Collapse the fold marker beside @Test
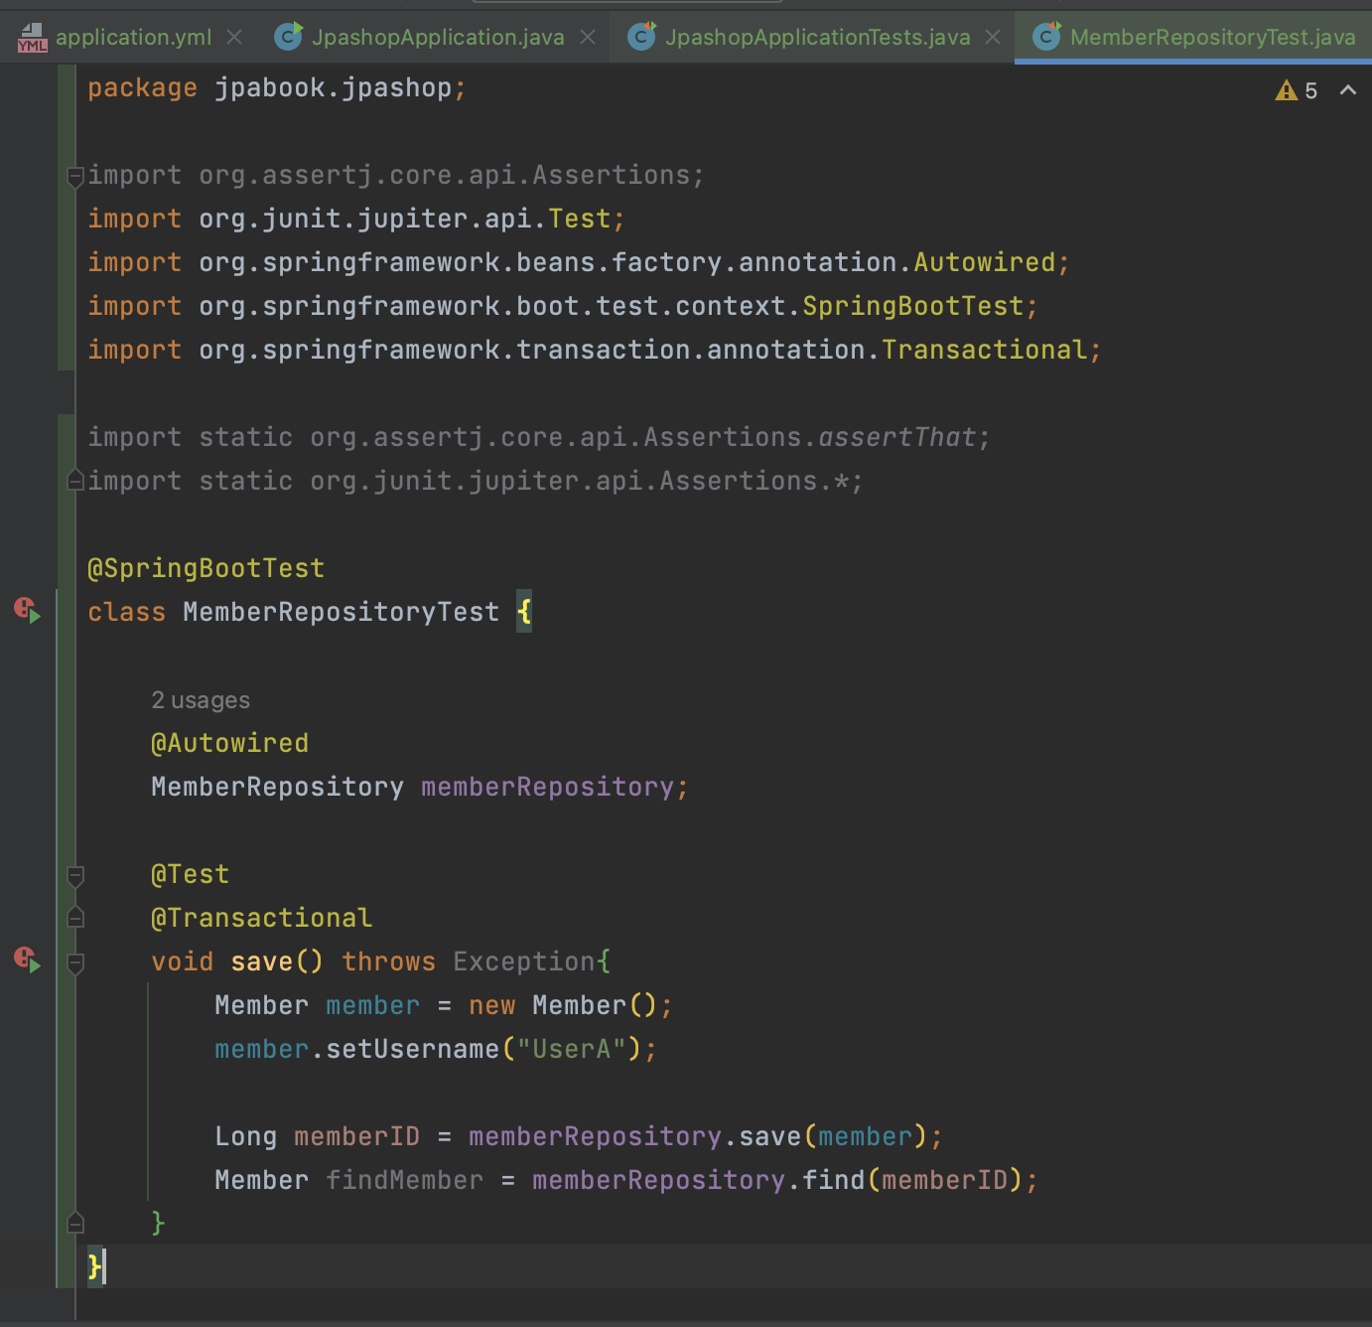The image size is (1372, 1327). point(75,875)
